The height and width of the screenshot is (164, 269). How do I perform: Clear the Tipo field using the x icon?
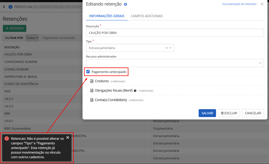coord(167,48)
